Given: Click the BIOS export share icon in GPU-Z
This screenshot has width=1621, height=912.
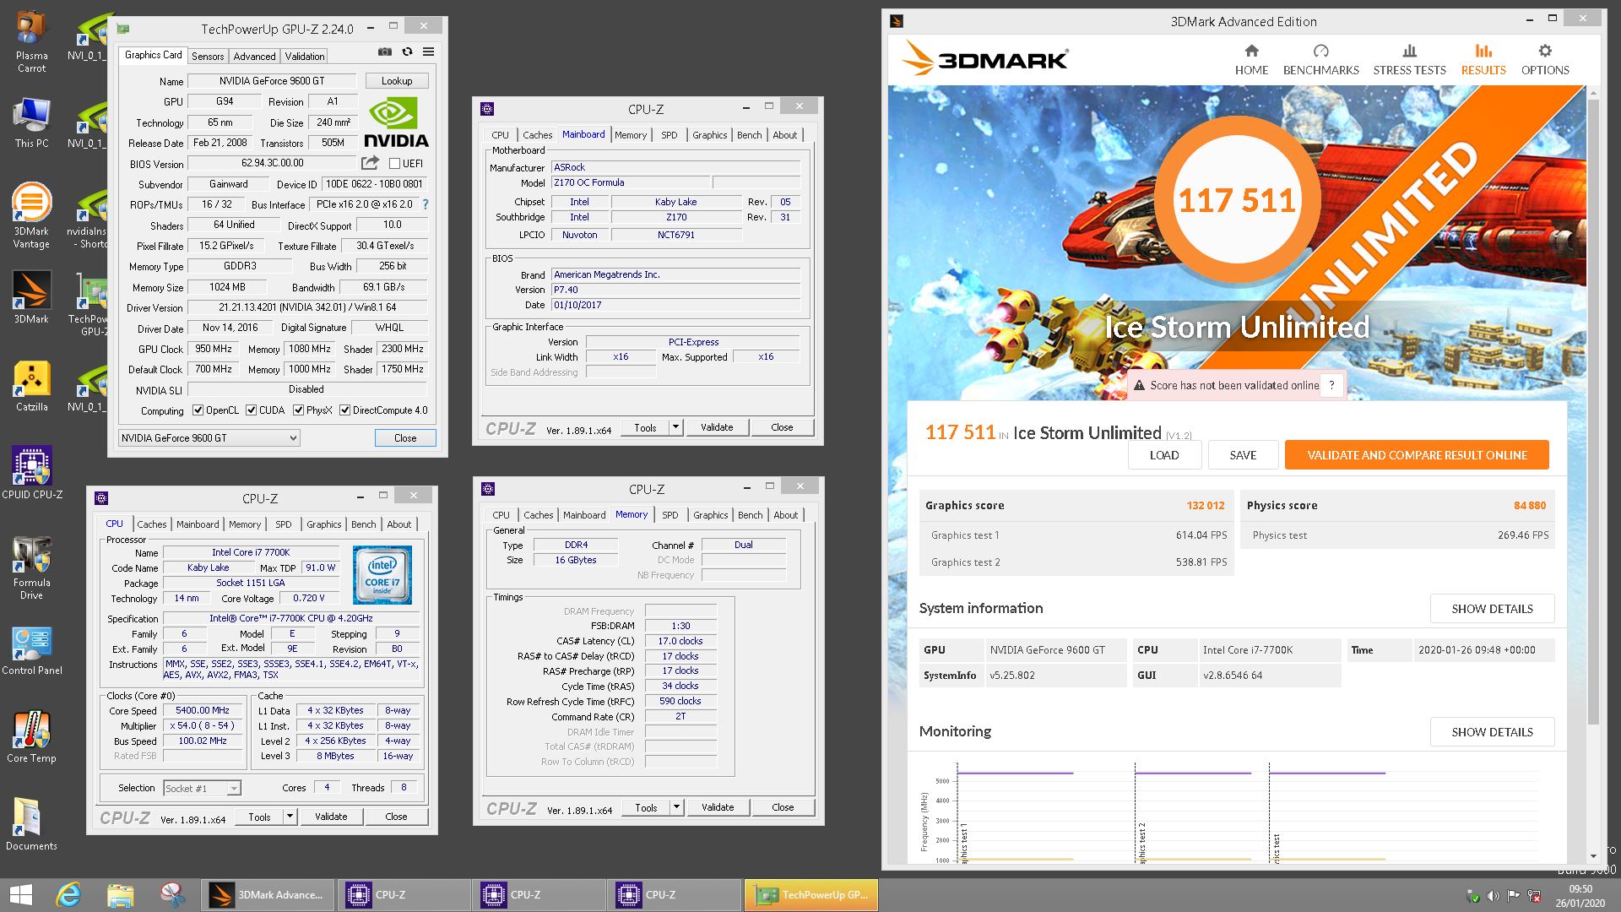Looking at the screenshot, I should [370, 163].
